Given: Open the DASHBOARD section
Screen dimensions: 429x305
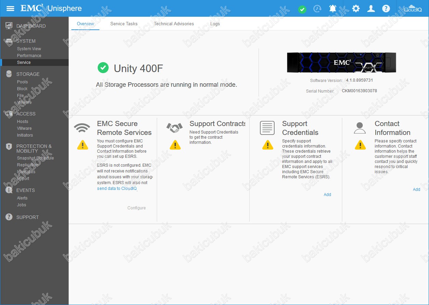Looking at the screenshot, I should pos(31,26).
